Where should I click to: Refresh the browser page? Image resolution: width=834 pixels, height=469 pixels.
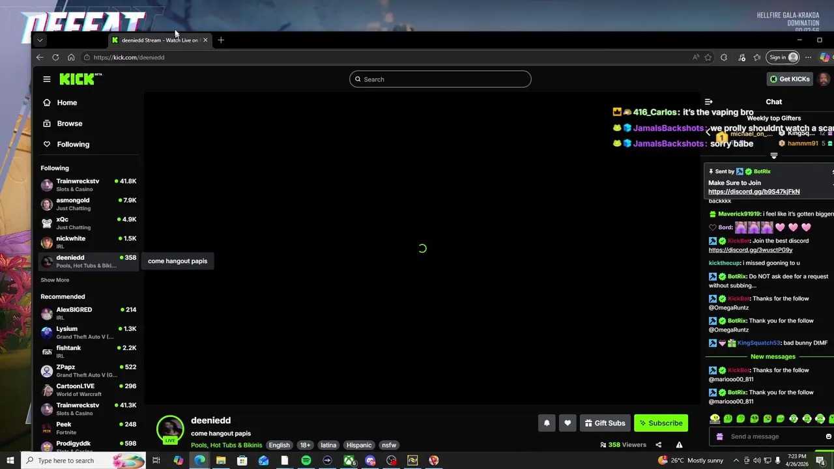55,57
